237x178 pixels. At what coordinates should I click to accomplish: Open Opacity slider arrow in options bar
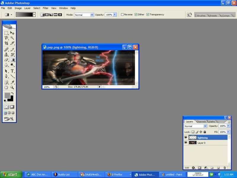[115, 15]
